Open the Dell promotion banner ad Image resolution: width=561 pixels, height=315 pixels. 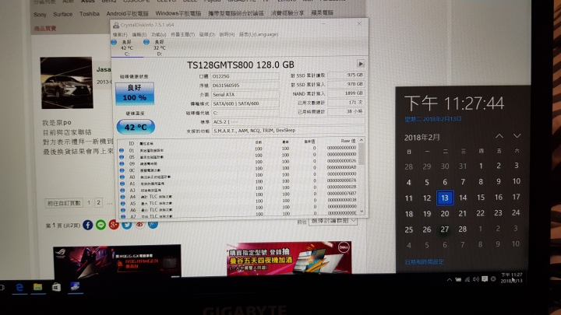coord(289,258)
